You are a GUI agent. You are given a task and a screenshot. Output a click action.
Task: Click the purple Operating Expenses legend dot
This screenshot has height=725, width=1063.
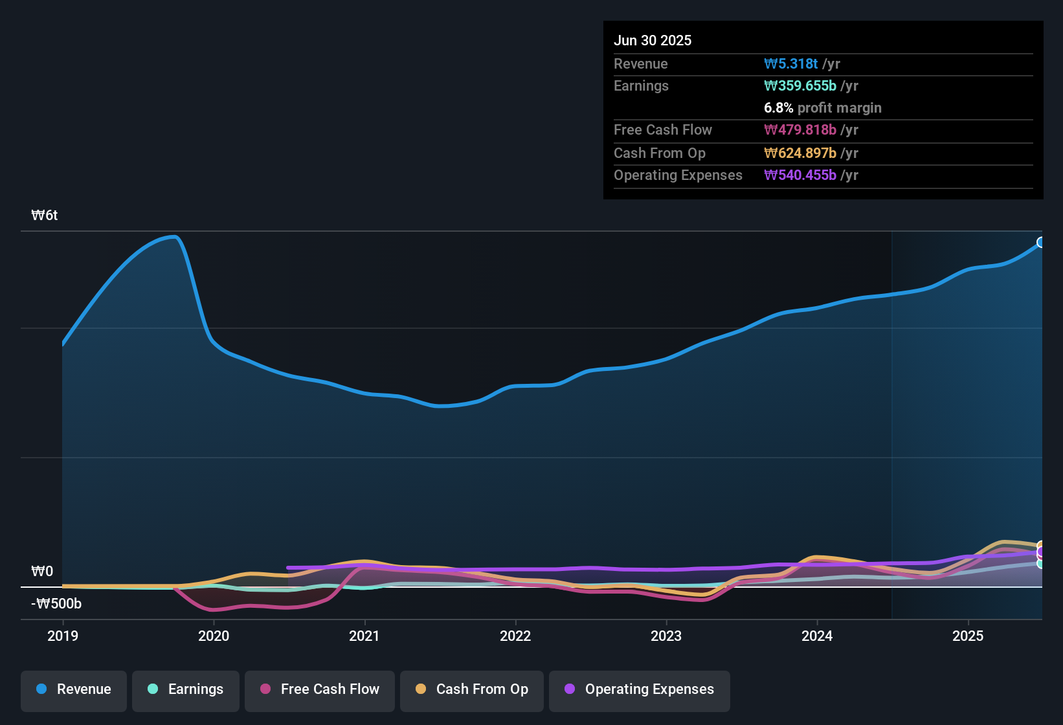click(x=570, y=689)
